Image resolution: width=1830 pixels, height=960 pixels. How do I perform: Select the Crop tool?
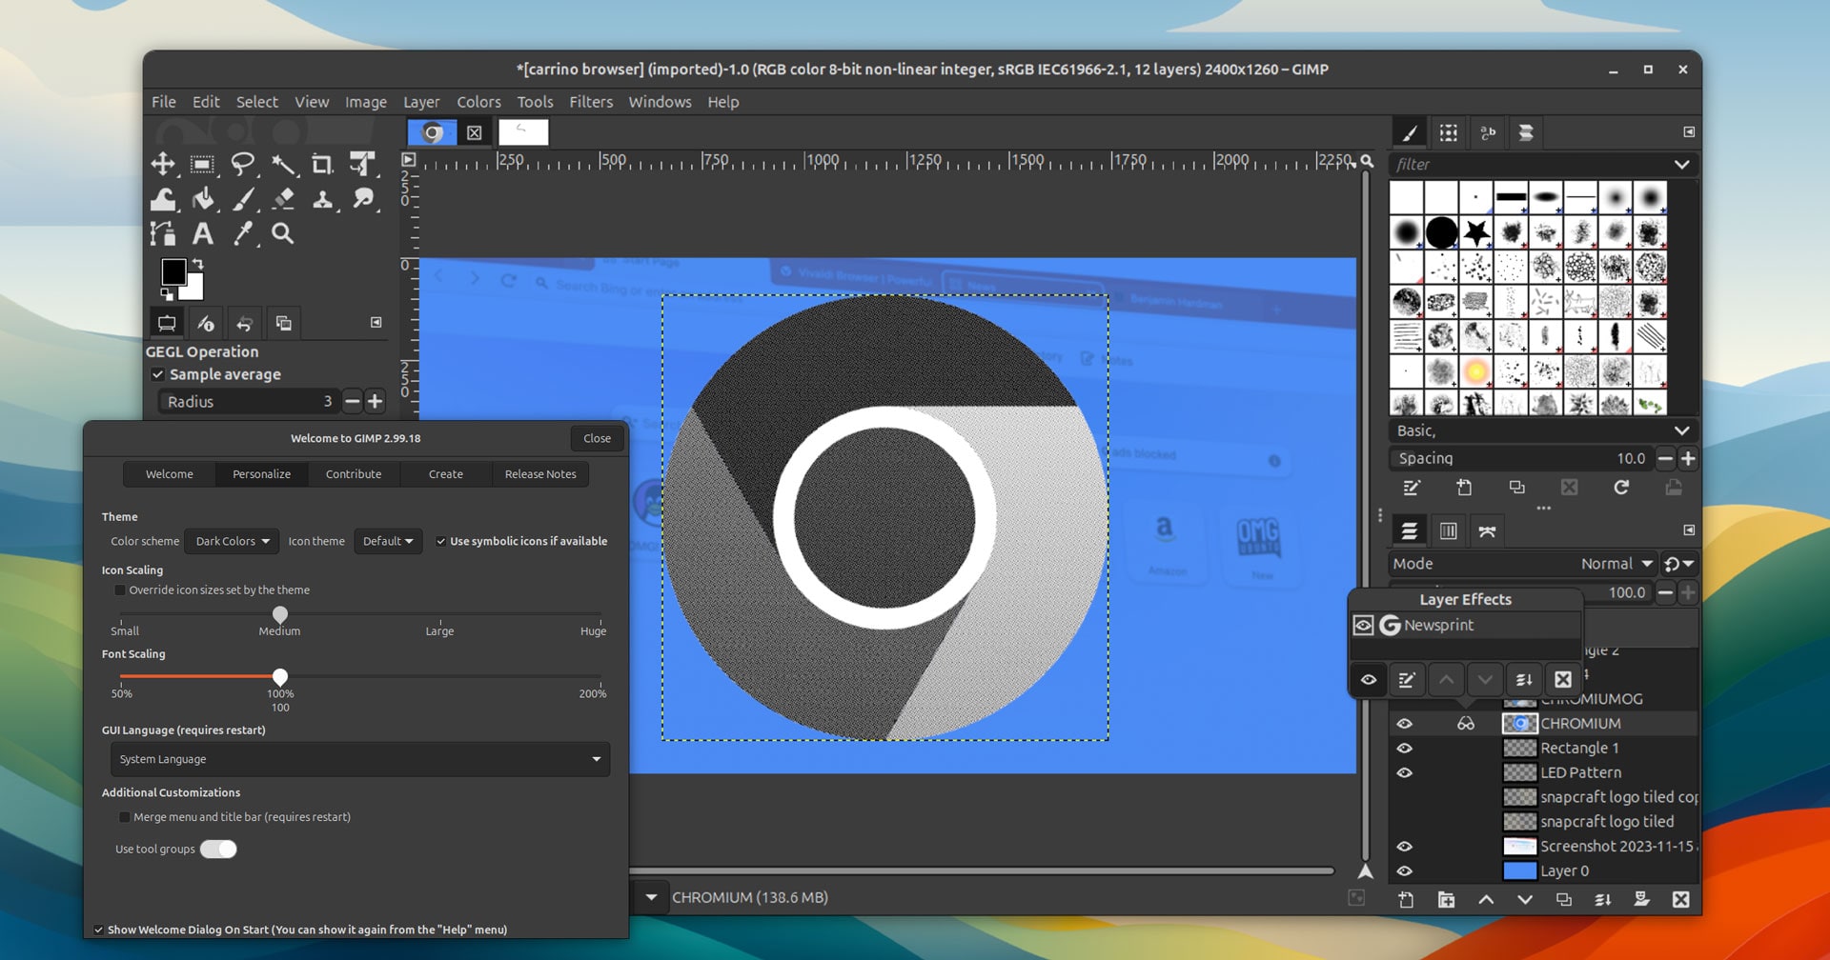tap(322, 164)
